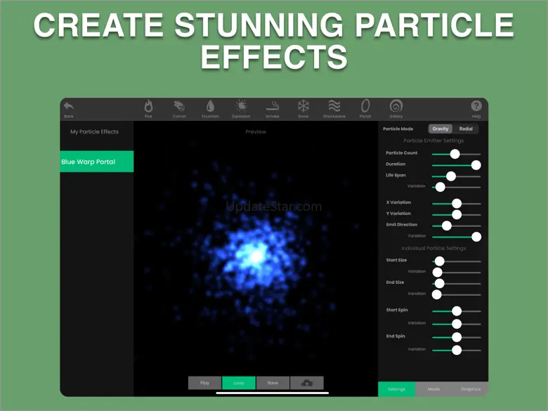Adjust the End Spin slider
This screenshot has height=411, width=548.
456,337
